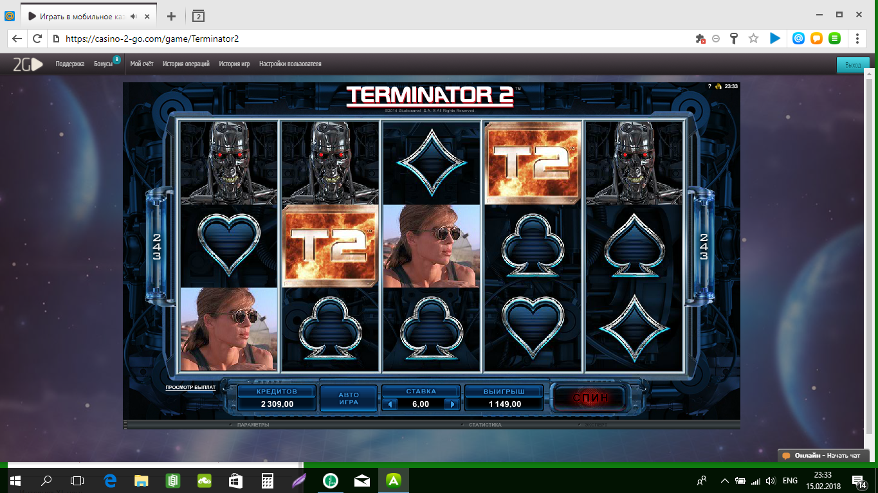
Task: Click the blue play arrow icon
Action: pyautogui.click(x=775, y=39)
